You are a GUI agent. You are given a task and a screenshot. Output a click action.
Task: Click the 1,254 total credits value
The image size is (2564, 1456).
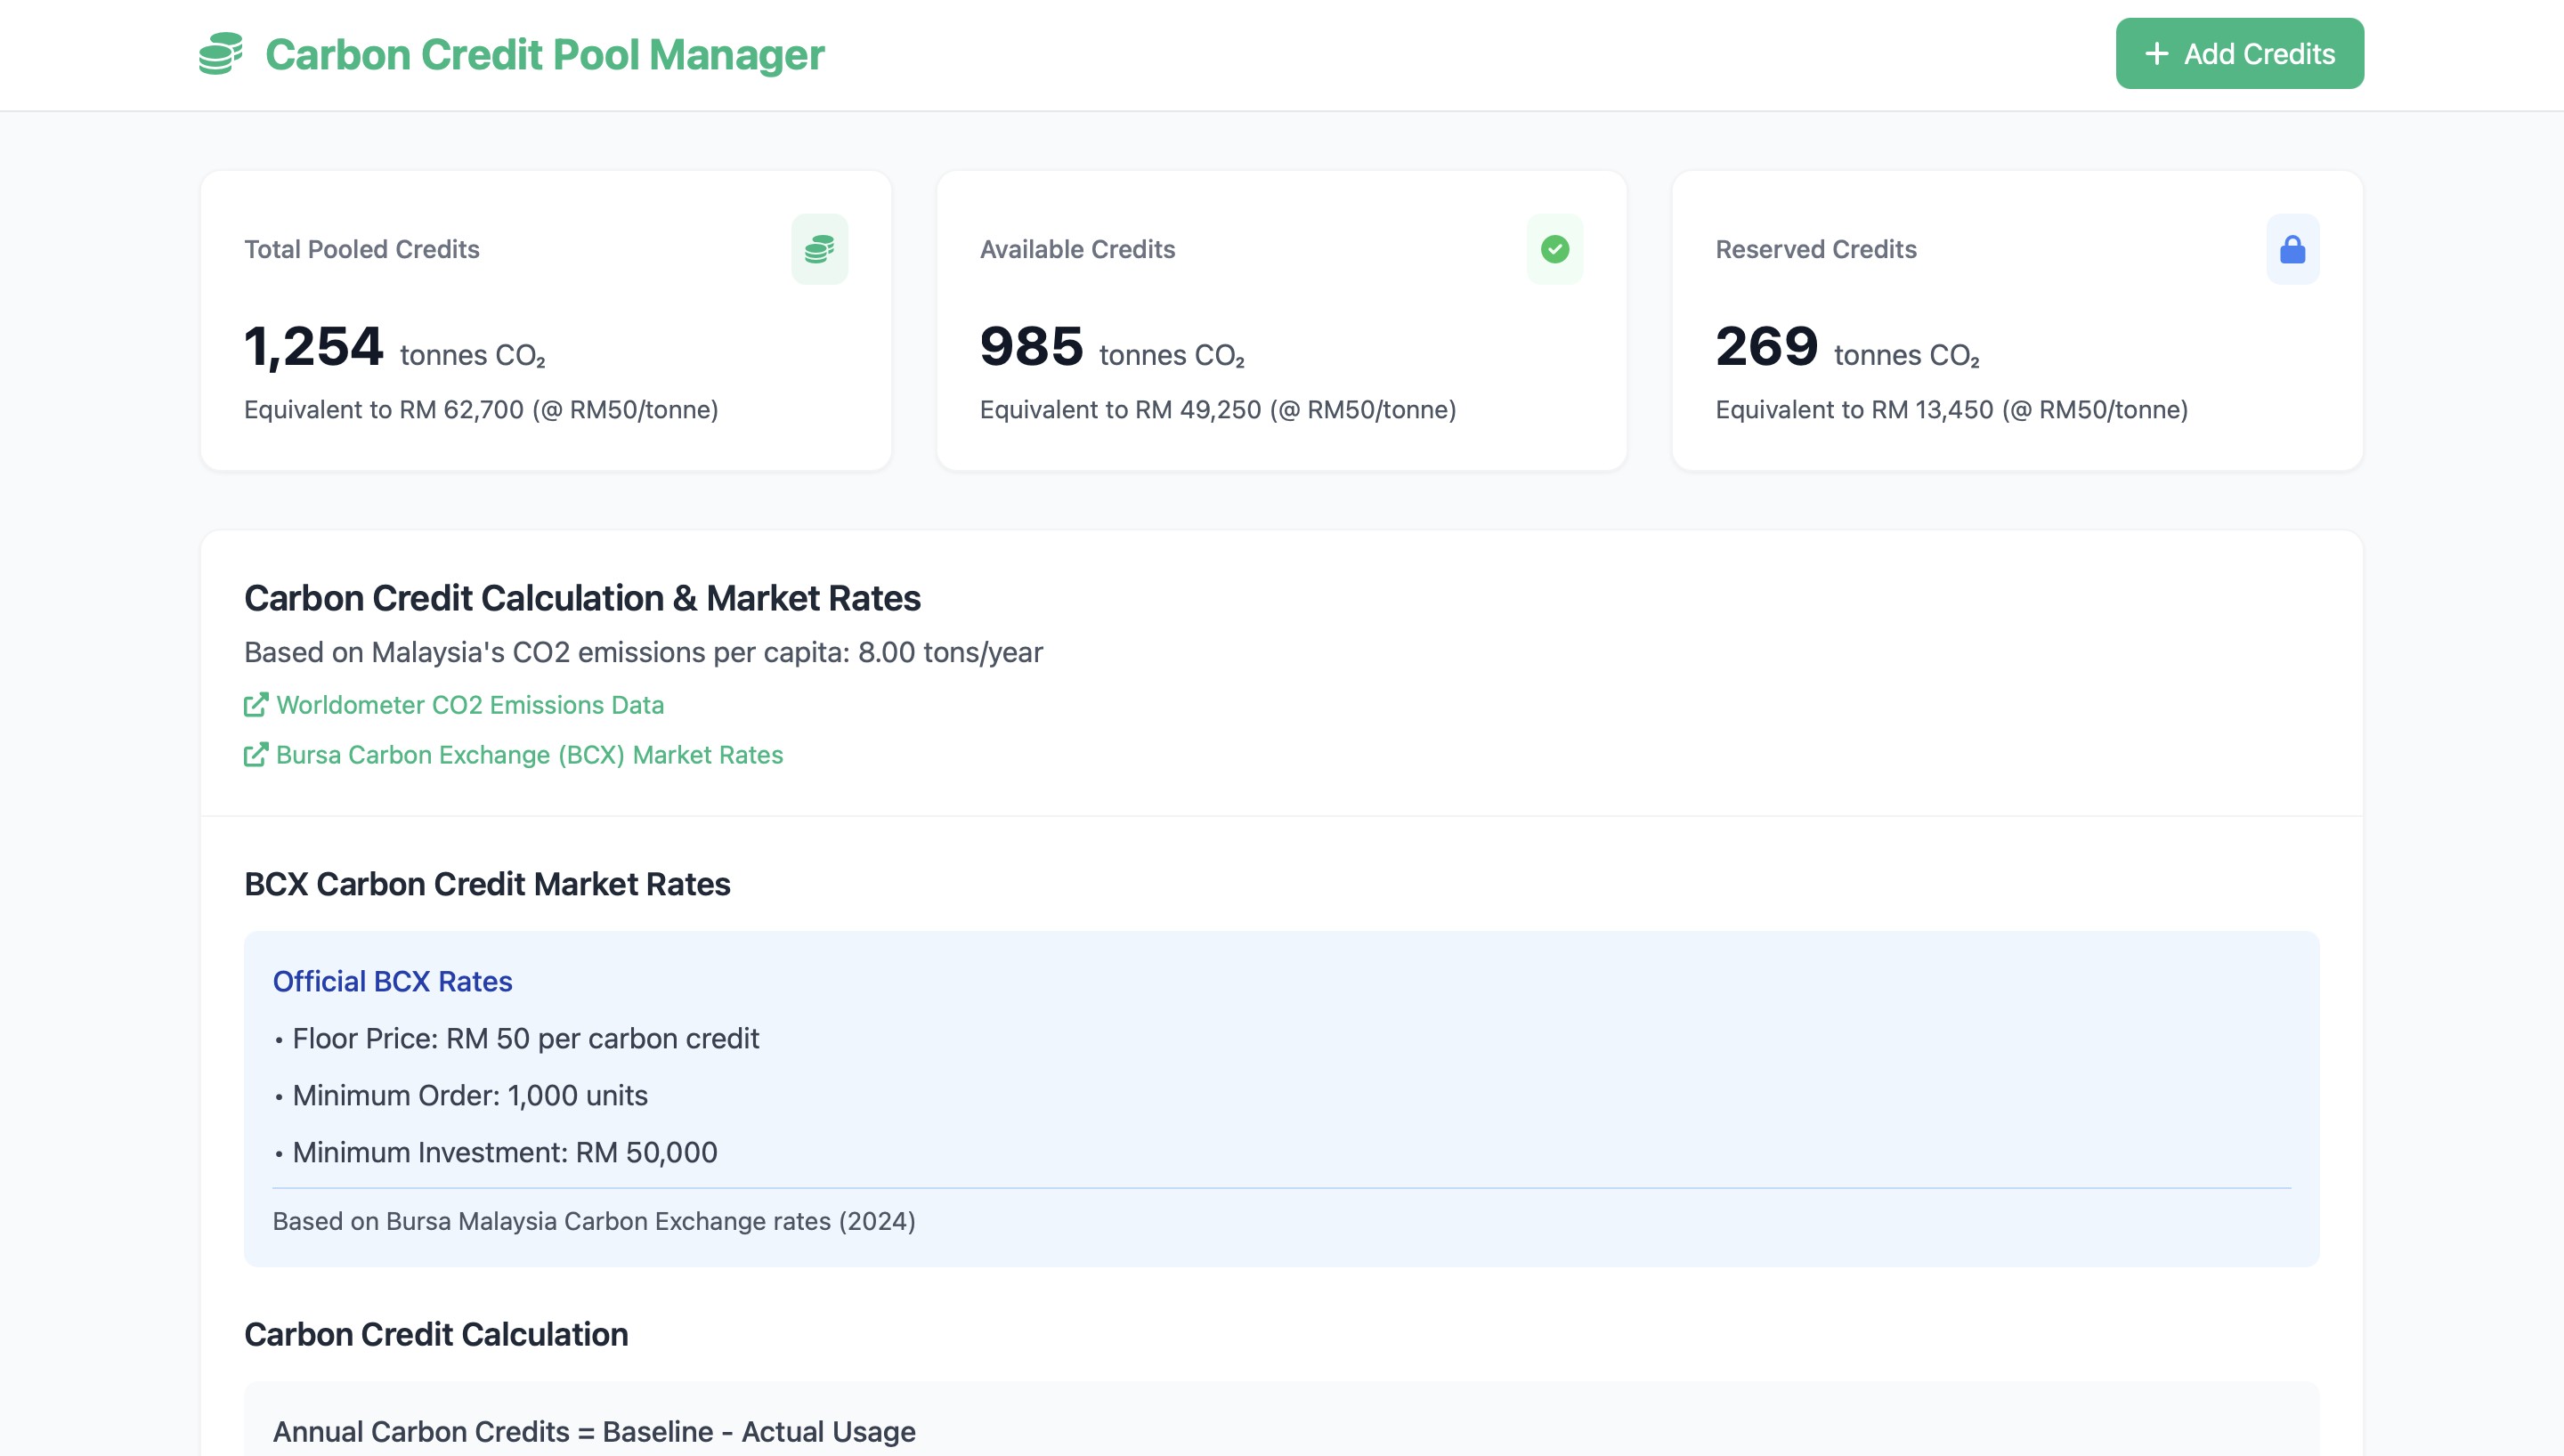313,347
